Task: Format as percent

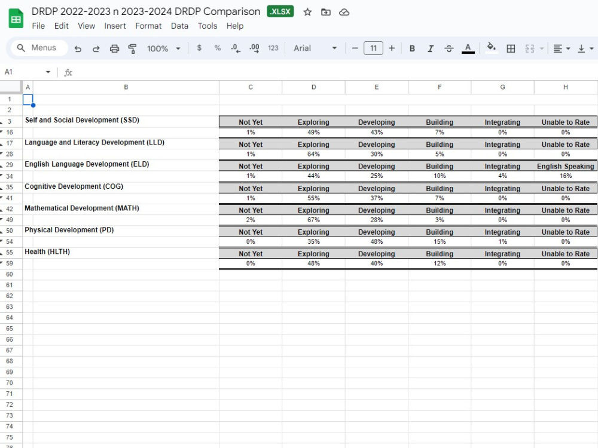Action: coord(218,48)
